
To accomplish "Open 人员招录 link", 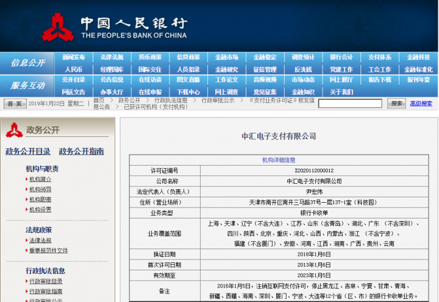I will click(x=188, y=69).
